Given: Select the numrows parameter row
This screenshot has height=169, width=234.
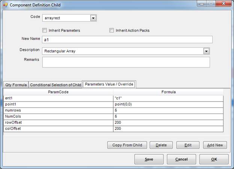Looking at the screenshot, I should click(58, 111).
